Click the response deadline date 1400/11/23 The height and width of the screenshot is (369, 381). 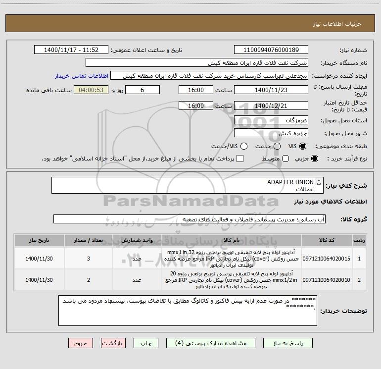click(x=271, y=90)
